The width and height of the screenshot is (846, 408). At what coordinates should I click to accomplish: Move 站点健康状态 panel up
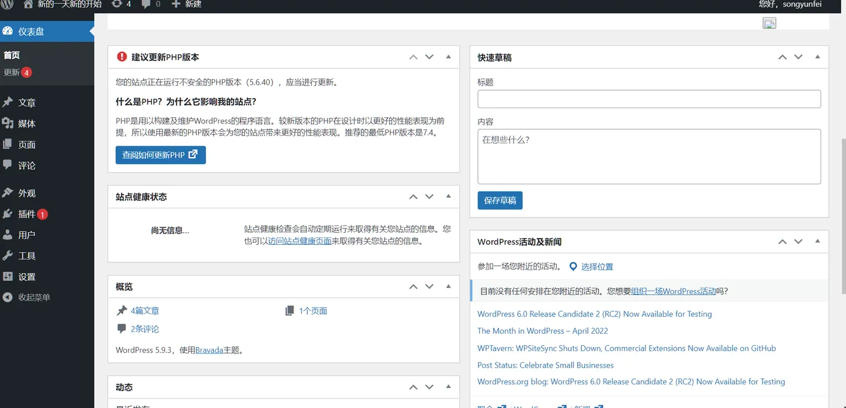(413, 196)
